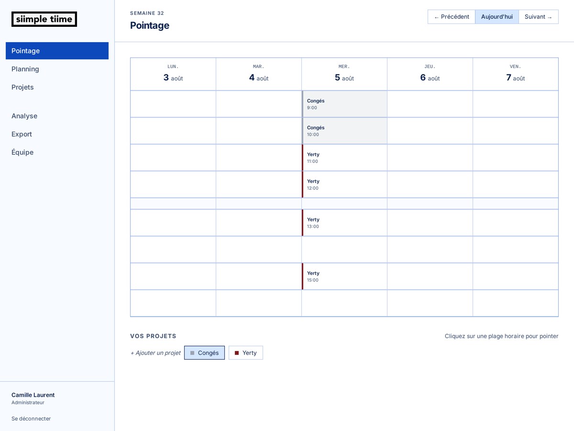
Task: Click the Camille Laurent user name
Action: (33, 395)
